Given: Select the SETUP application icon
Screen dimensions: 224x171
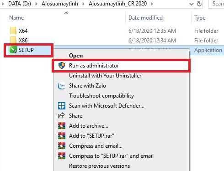Looking at the screenshot, I should click(x=13, y=50).
